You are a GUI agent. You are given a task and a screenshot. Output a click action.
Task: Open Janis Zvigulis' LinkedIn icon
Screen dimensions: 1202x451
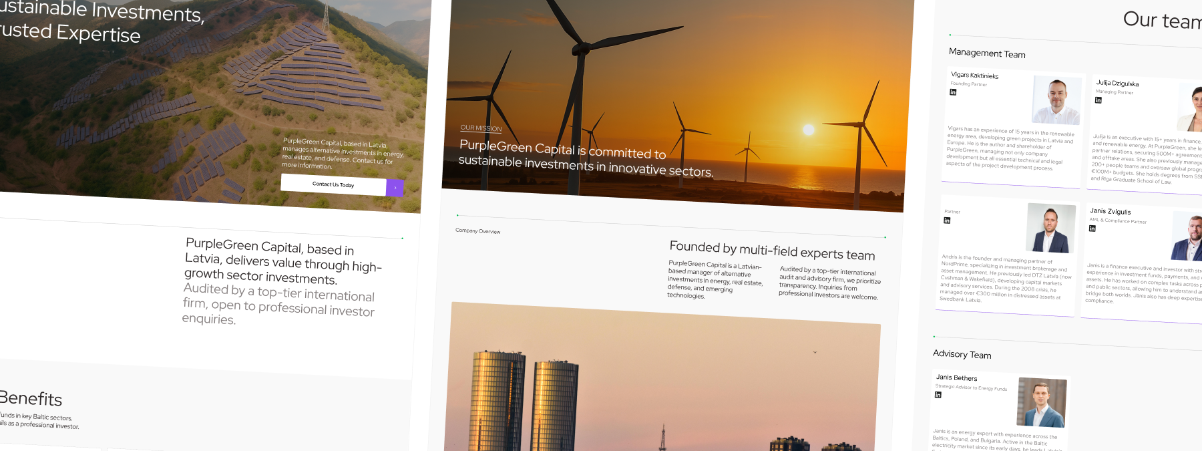pos(1092,229)
